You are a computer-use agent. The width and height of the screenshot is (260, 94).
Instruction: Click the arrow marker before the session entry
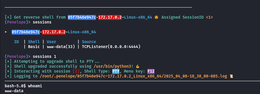coord(6,32)
